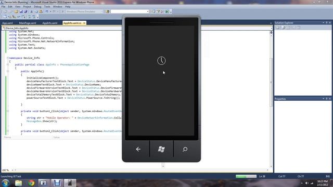Click the 'MessageBox.Show(str);' code line
333x187 pixels.
(x=42, y=121)
